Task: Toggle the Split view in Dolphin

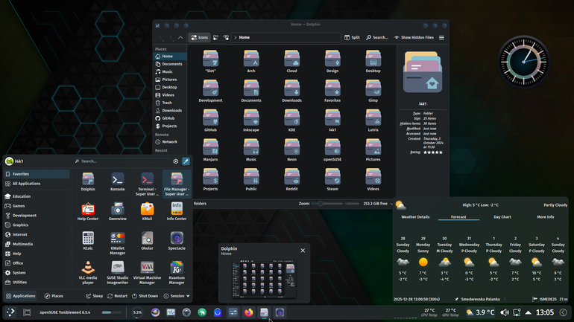Action: click(x=352, y=37)
